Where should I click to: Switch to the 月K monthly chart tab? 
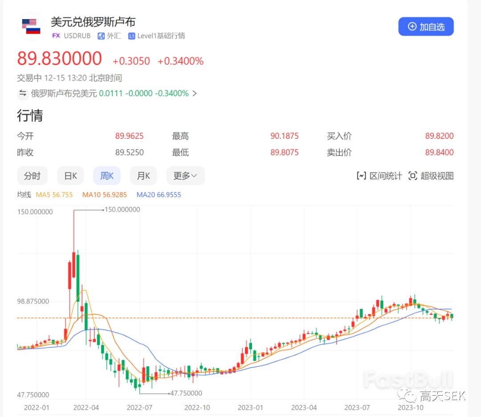[x=143, y=176]
